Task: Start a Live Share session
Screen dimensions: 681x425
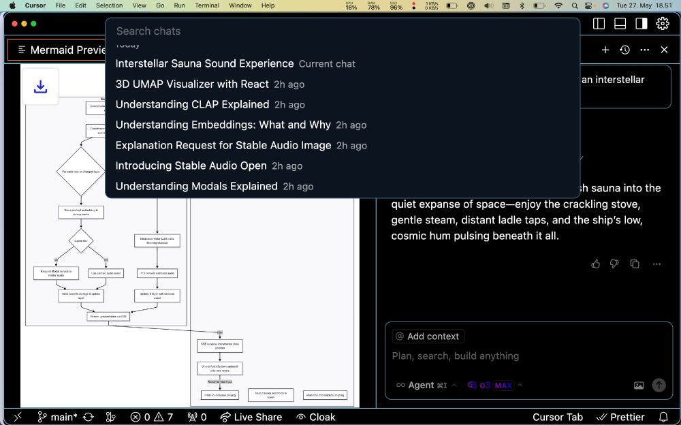Action: coord(251,418)
